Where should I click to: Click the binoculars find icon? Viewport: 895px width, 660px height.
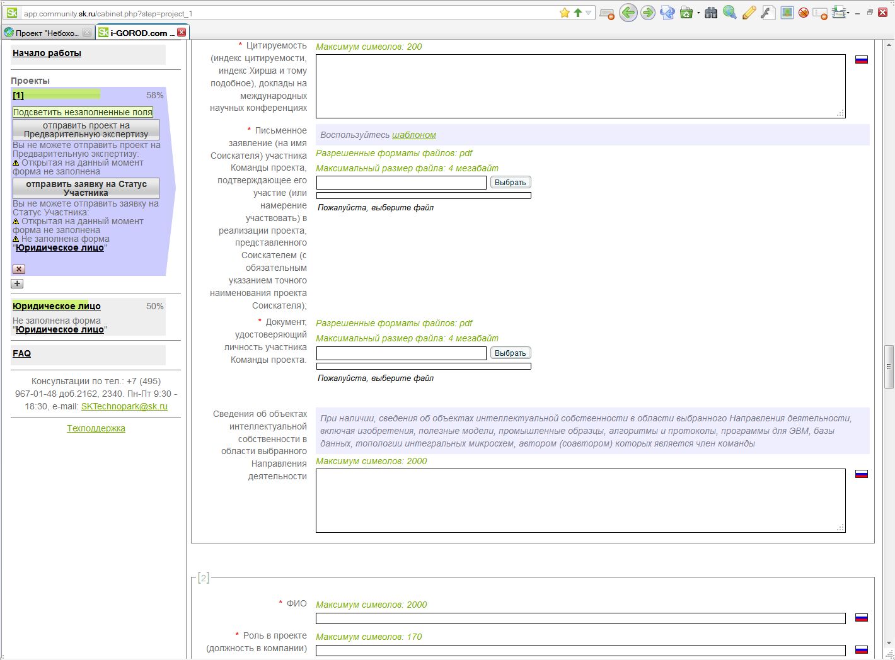coord(711,13)
